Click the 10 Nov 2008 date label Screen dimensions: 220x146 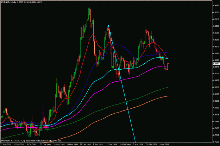click(x=59, y=144)
